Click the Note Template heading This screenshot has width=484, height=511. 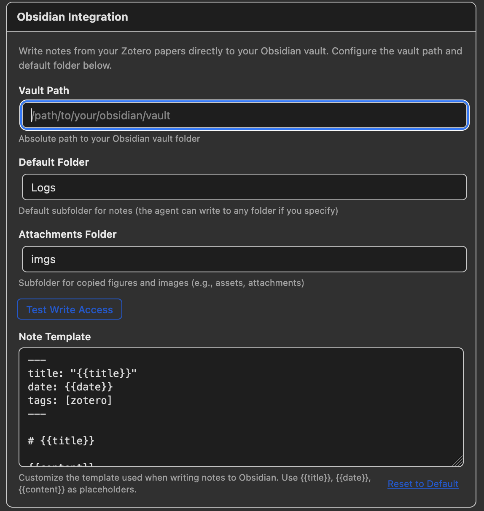[x=54, y=336]
